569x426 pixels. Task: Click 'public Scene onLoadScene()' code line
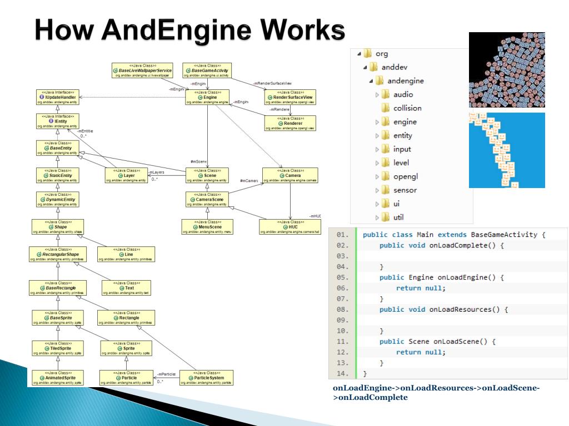[x=438, y=342]
